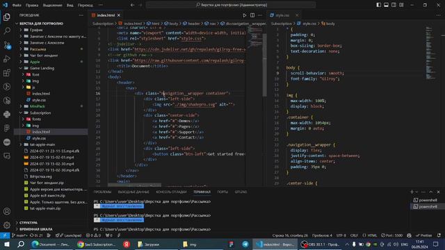Screen dimensions: 445x250
Task: Click the Prettier status bar item
Action: click(x=423, y=235)
